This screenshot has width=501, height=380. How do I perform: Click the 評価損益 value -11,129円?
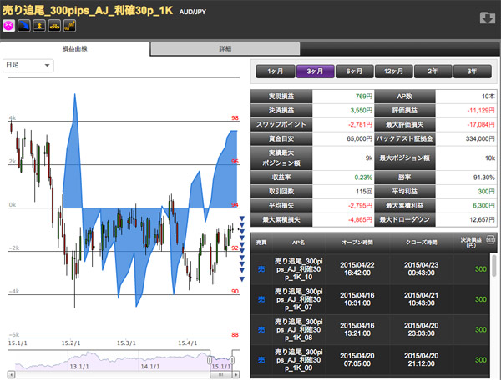click(481, 111)
